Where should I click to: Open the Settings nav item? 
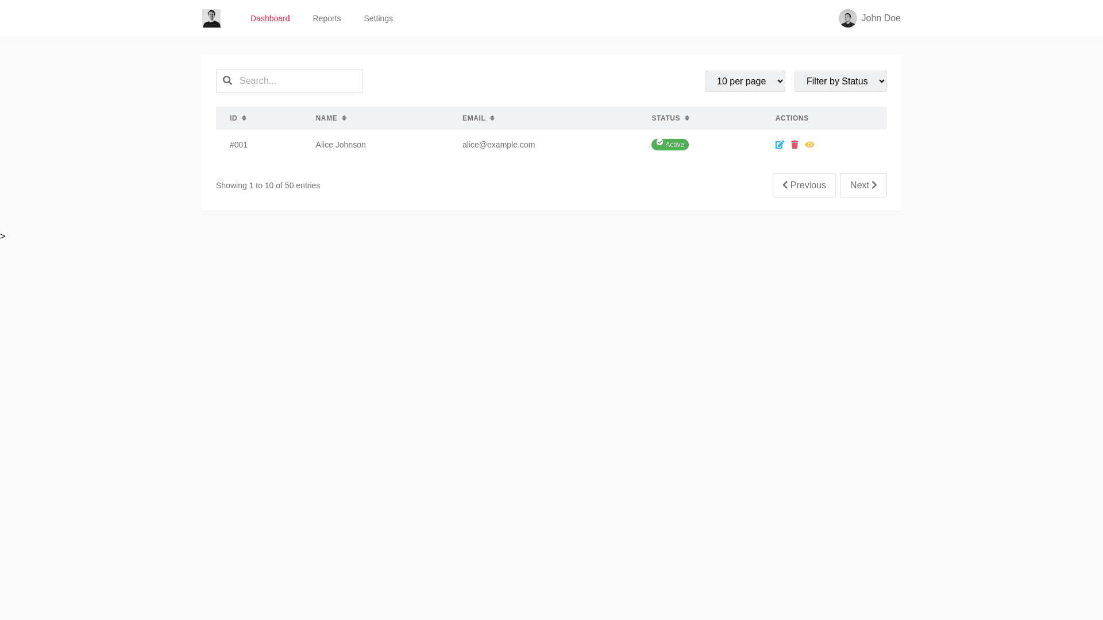378,18
